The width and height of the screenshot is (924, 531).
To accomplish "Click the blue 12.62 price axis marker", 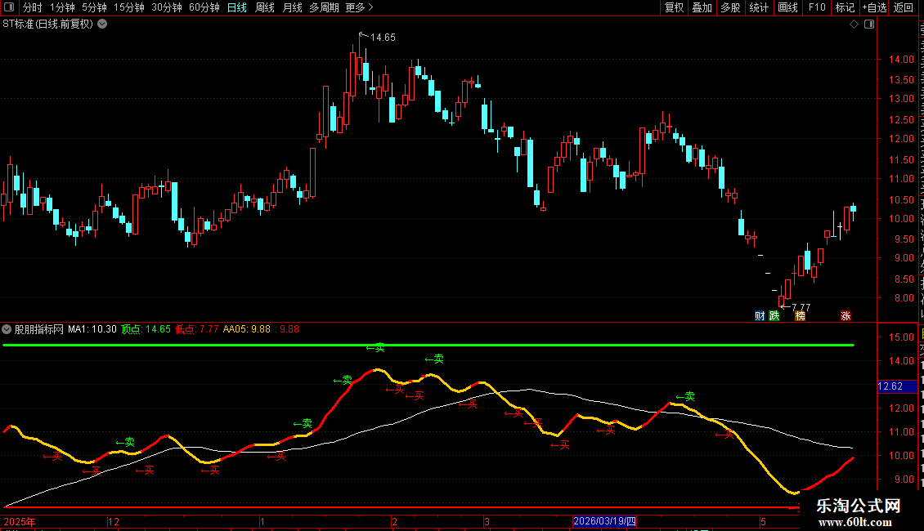I will click(x=898, y=386).
